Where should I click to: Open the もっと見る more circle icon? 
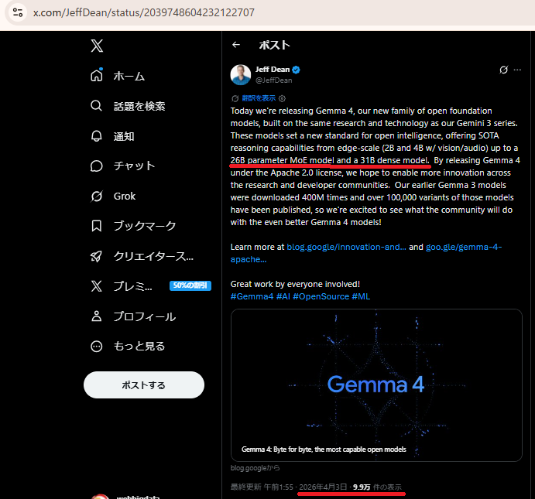97,346
